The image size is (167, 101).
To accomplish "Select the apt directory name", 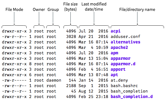I will coord(114,75).
